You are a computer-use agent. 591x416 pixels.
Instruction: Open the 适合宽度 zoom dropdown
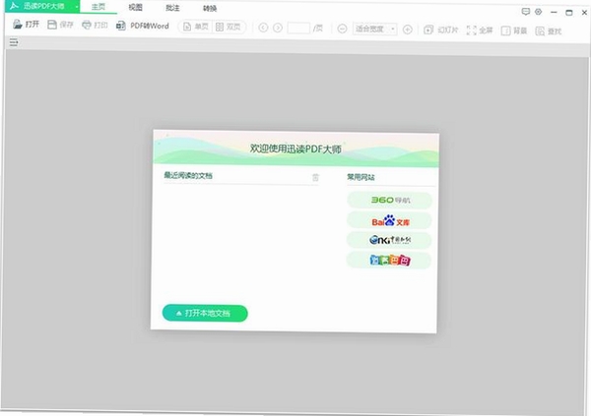coord(374,29)
